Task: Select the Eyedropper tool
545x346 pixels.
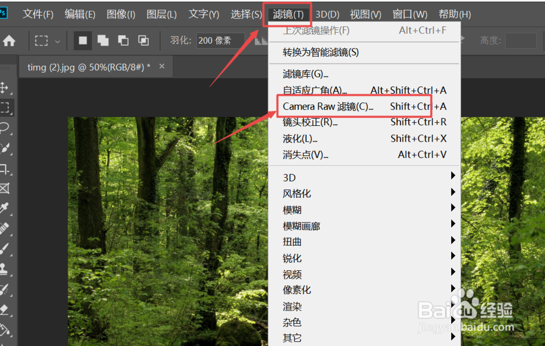Action: click(4, 209)
